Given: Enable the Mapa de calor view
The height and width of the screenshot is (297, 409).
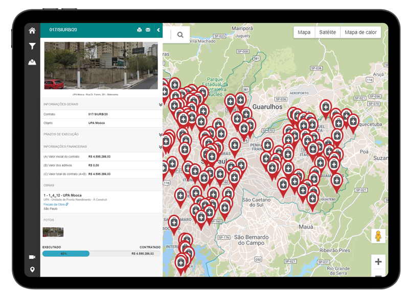Looking at the screenshot, I should coord(360,32).
